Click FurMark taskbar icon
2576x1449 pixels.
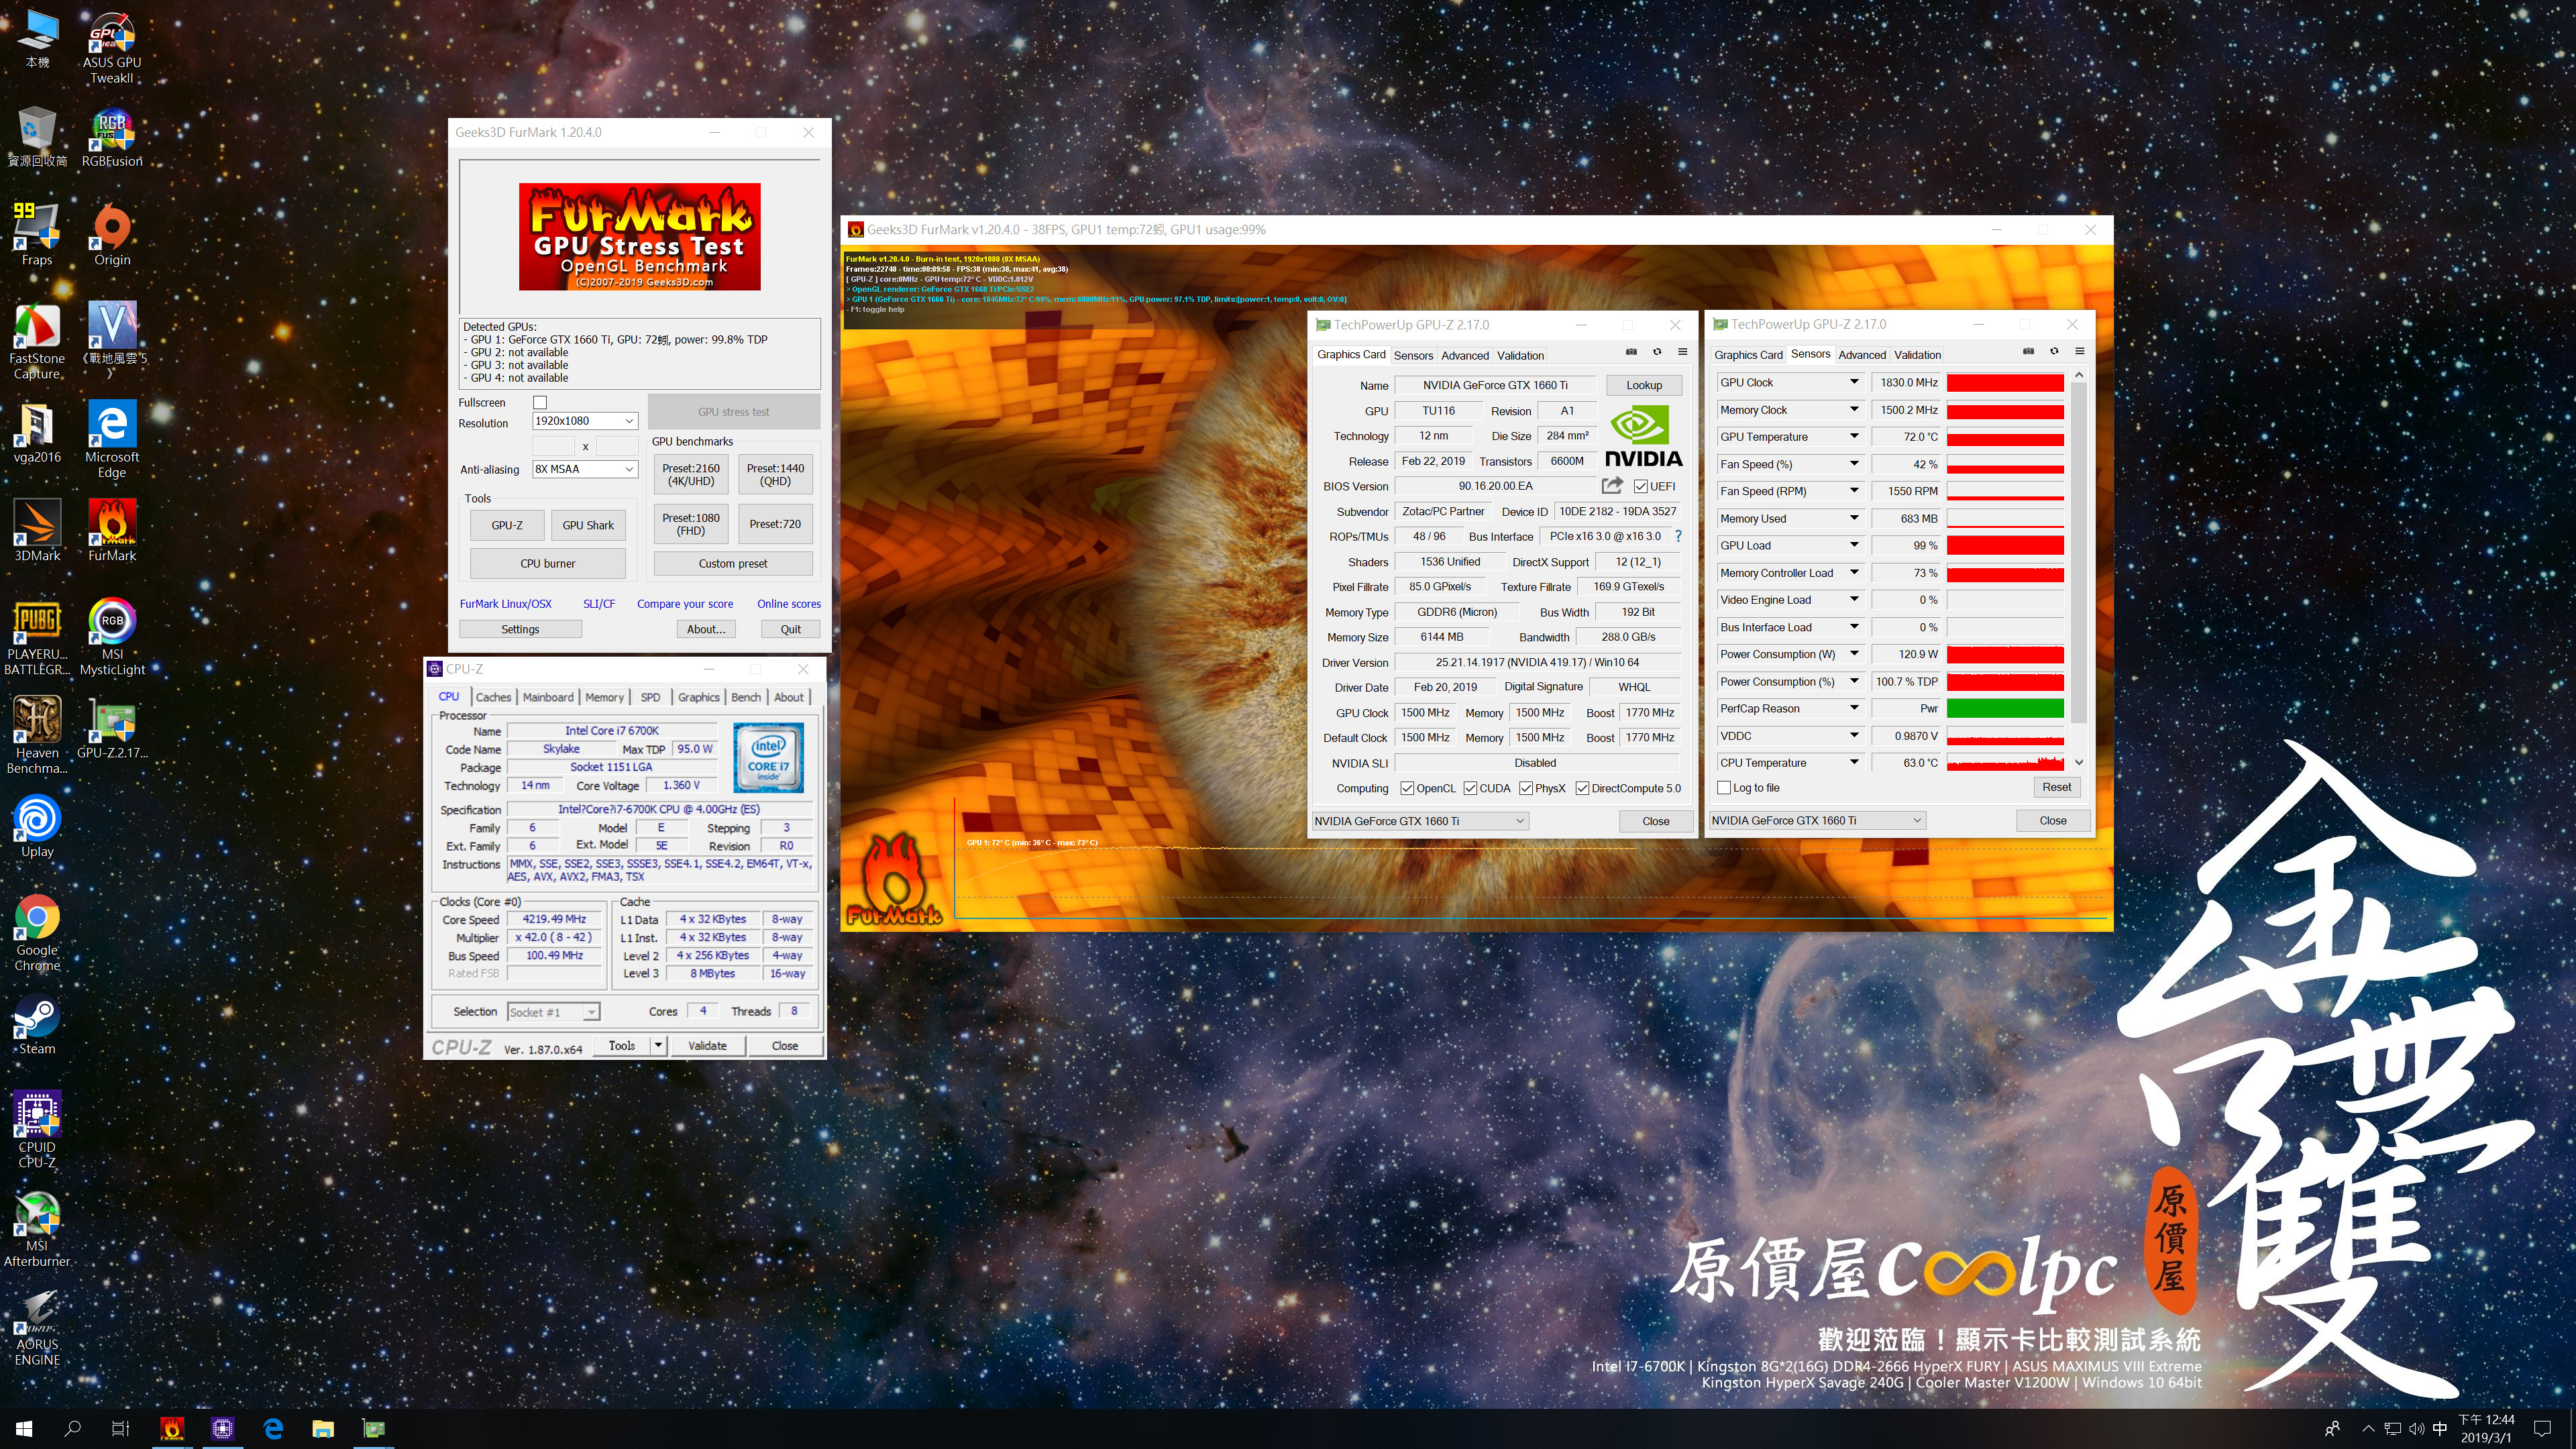[x=172, y=1429]
